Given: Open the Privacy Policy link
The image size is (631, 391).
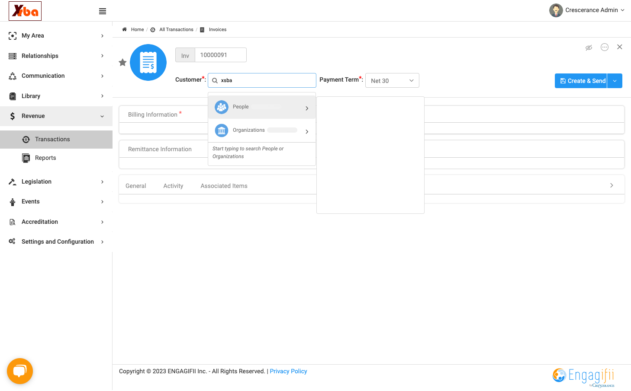Looking at the screenshot, I should click(x=288, y=371).
